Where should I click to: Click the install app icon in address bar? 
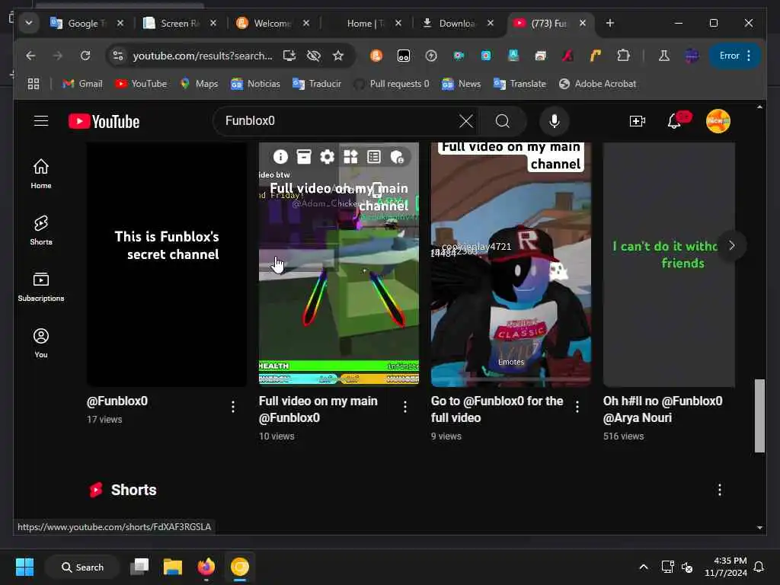pos(289,56)
